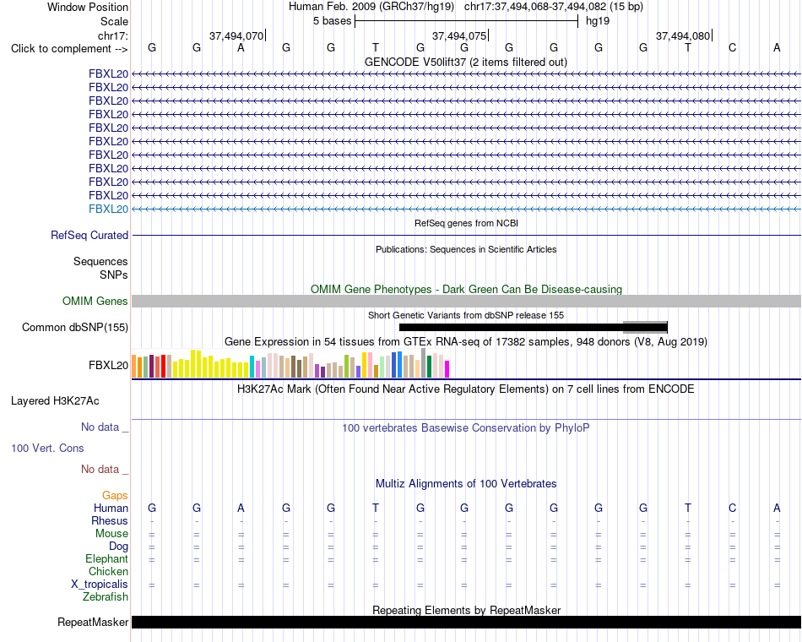The height and width of the screenshot is (642, 802).
Task: Click the 100 Vert. Cons label
Action: pos(47,448)
